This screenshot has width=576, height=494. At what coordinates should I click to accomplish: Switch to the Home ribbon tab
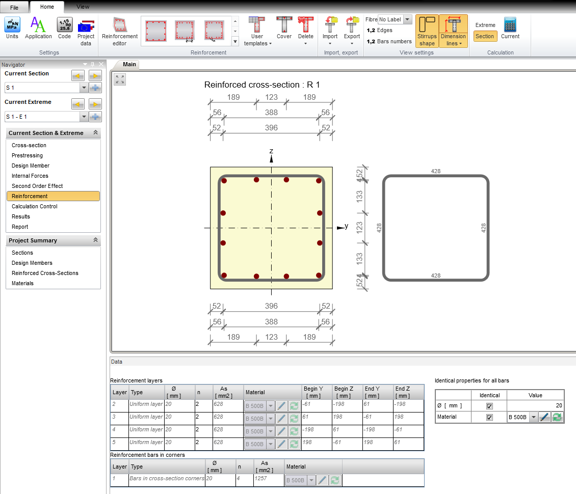[x=47, y=7]
